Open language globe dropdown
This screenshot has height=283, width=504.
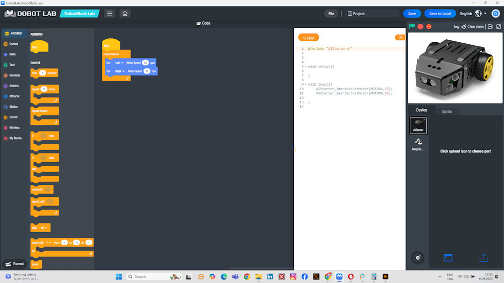click(480, 14)
